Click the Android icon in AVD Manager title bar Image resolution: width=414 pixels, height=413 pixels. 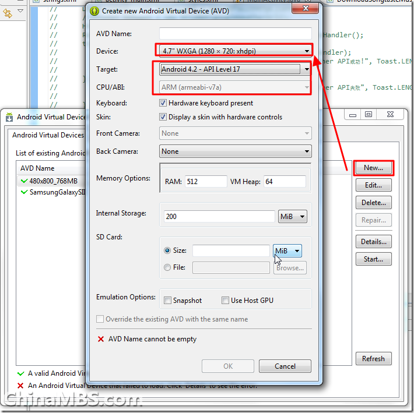click(x=9, y=117)
